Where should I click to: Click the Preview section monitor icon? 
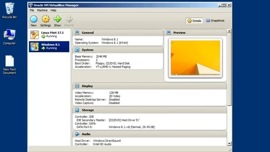coord(169,33)
